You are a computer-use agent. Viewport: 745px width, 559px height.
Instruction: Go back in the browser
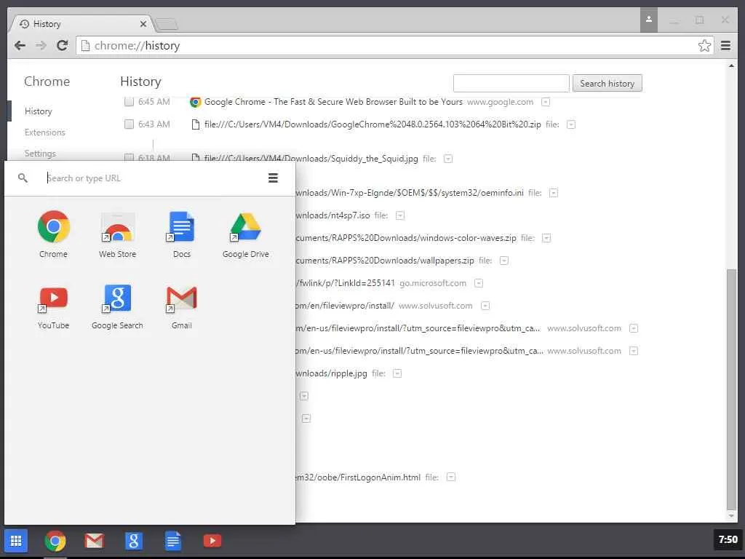click(20, 46)
